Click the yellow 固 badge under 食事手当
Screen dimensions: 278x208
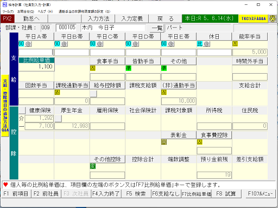(x=93, y=68)
